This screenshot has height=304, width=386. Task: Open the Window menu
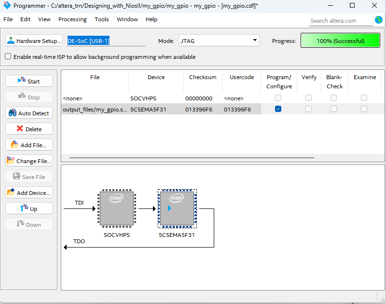tap(127, 19)
